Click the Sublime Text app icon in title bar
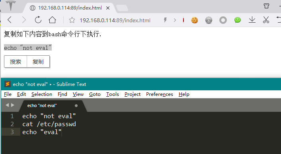The image size is (281, 154). (x=7, y=84)
